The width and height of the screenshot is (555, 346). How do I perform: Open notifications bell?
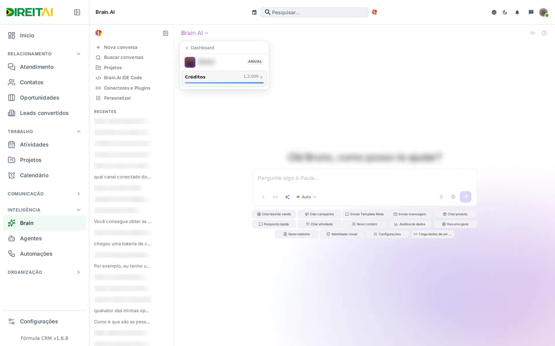[517, 12]
